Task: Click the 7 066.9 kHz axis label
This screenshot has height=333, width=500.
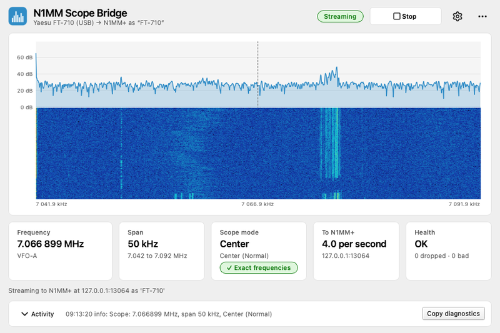Action: coord(257,204)
